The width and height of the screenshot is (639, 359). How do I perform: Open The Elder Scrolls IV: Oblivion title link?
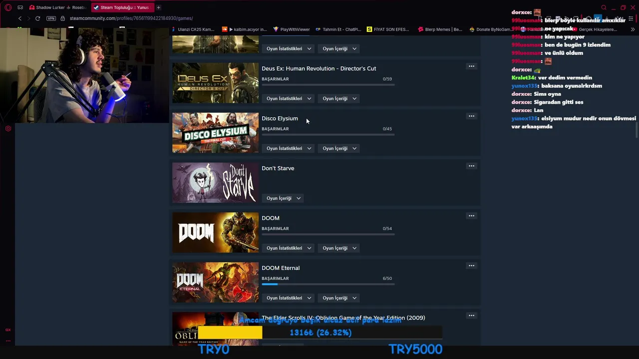click(x=343, y=318)
